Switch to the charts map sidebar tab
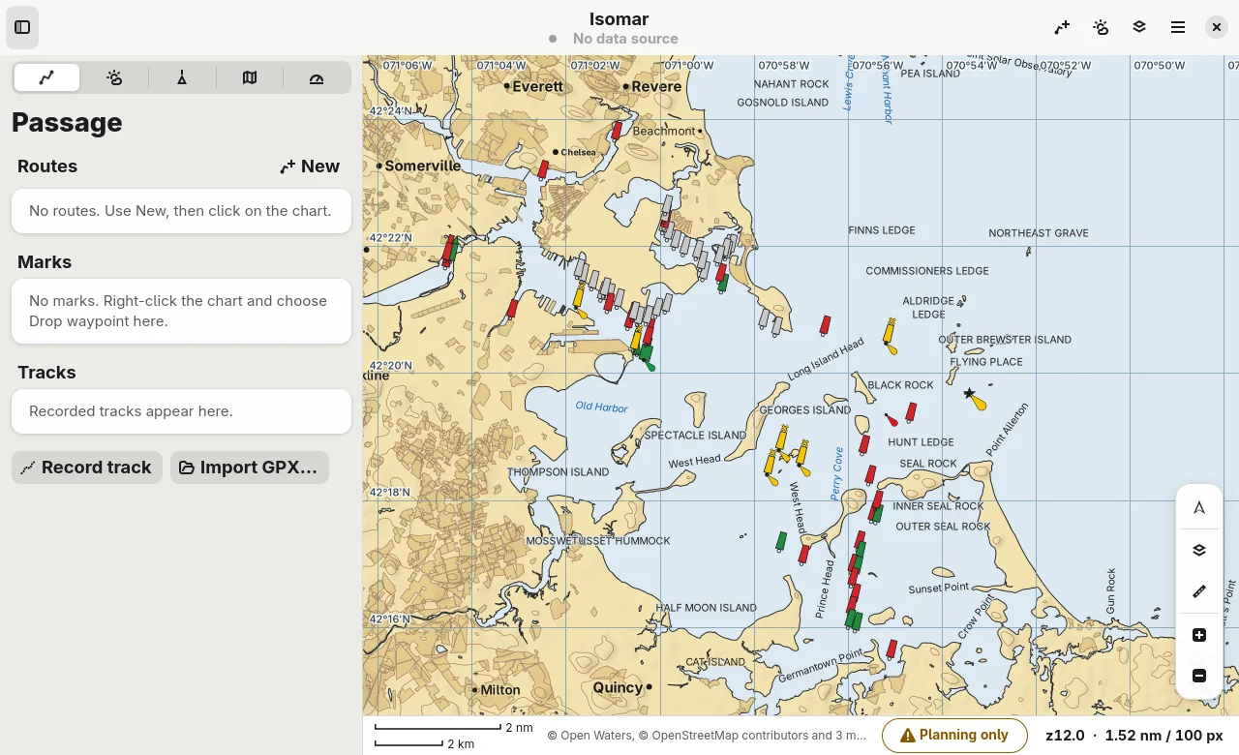1239x755 pixels. (250, 77)
